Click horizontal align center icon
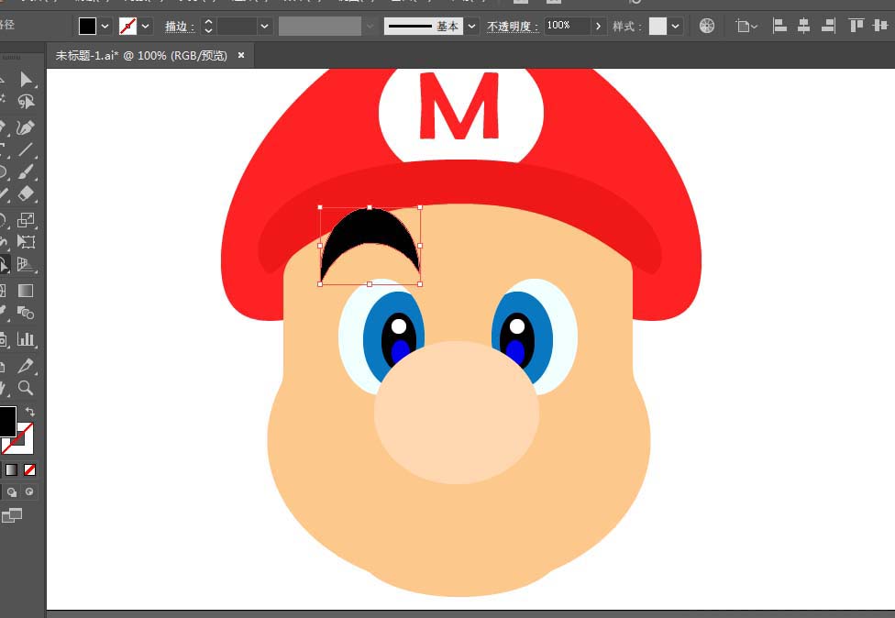The image size is (895, 618). click(x=803, y=26)
